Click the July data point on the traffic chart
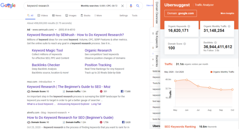This screenshot has height=129, width=239. [x=198, y=86]
